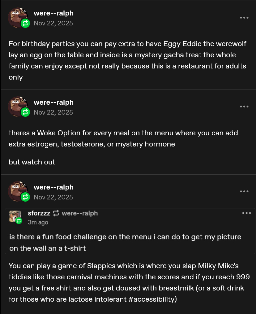
Task: Click the reblog arrows icon beside sforzzz's name
Action: tap(56, 213)
